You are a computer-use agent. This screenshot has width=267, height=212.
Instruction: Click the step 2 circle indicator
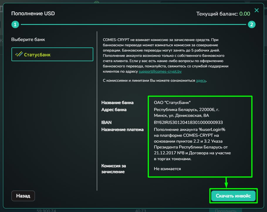pos(251,25)
